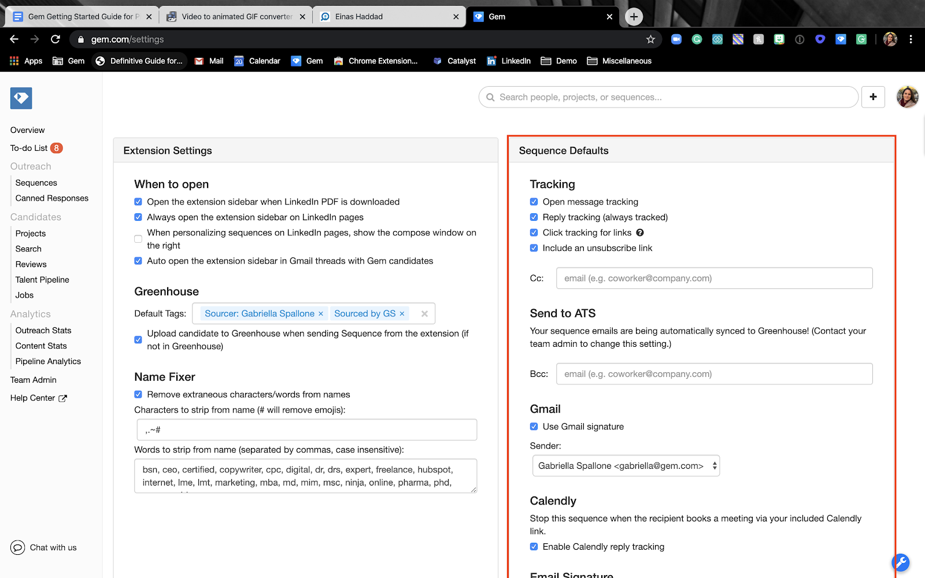Open Catalyst bookmark
The image size is (925, 578).
(454, 61)
